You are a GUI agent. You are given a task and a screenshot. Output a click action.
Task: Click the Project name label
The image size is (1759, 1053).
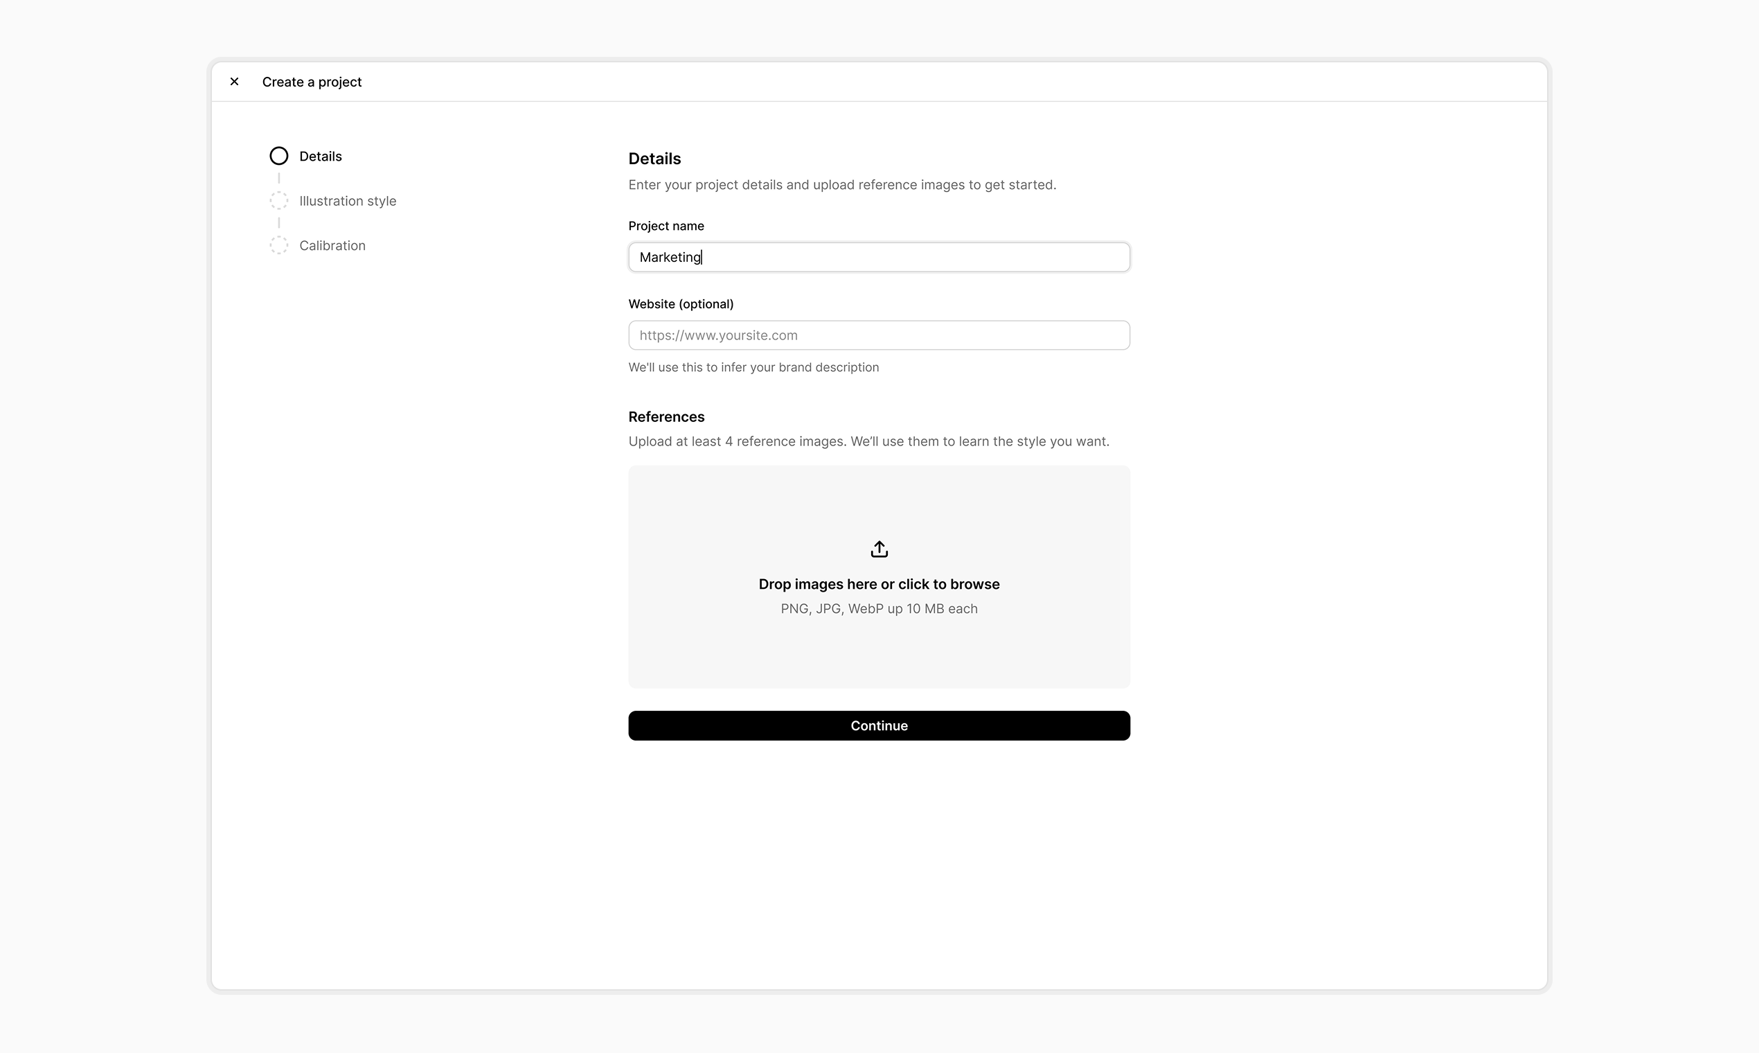[x=666, y=226]
